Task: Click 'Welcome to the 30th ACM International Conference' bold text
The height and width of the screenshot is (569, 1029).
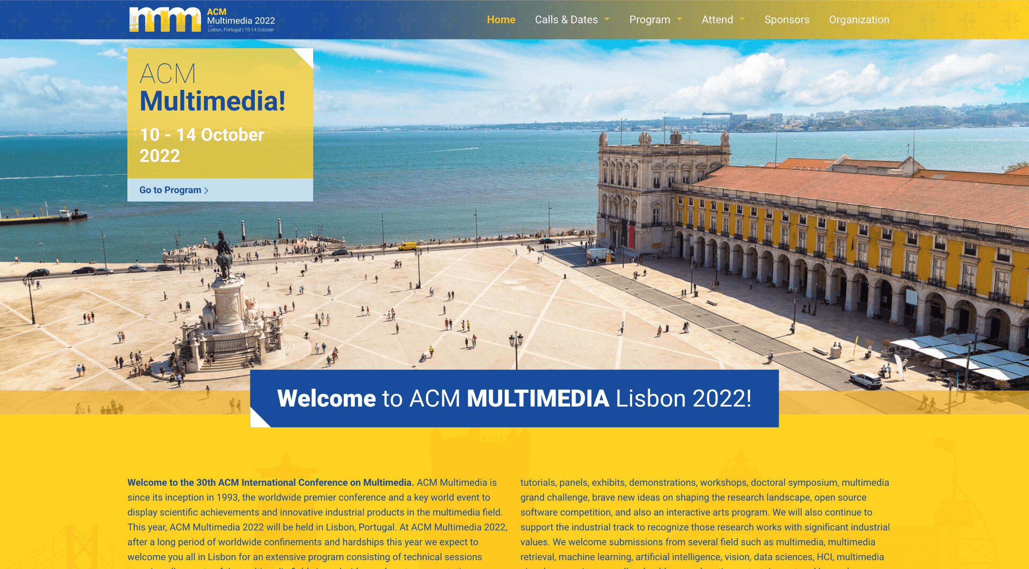Action: pos(271,482)
